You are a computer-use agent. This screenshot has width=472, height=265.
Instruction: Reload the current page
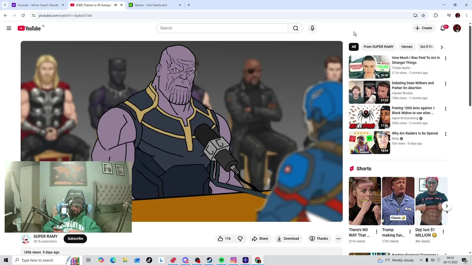coord(23,15)
